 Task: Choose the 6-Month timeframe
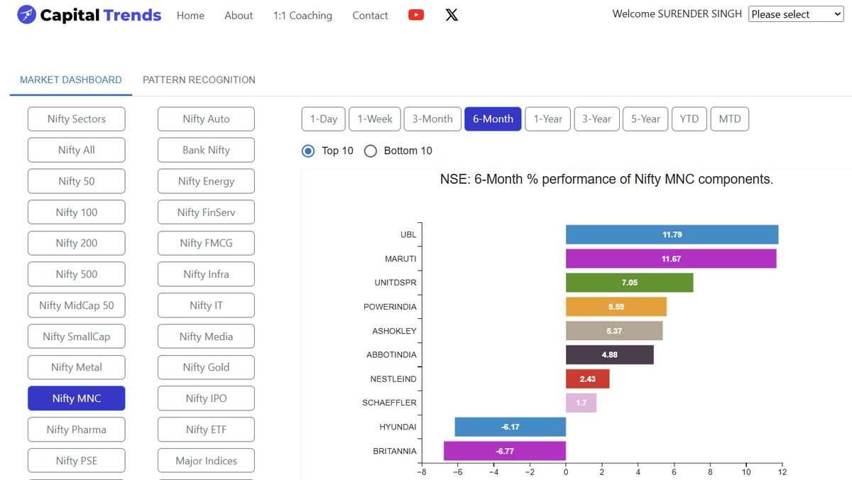(493, 119)
